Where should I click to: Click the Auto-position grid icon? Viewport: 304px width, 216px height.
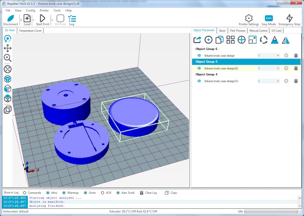point(231,40)
